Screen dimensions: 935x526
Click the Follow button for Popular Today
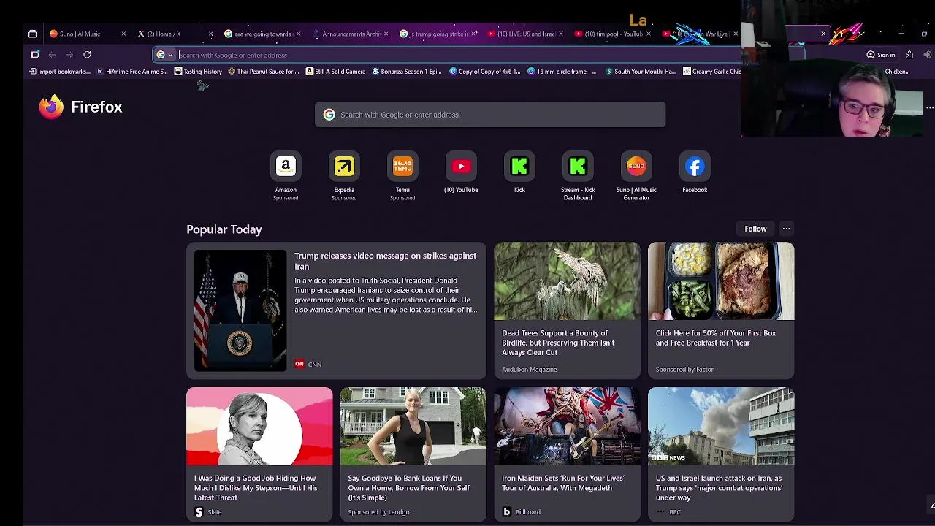pyautogui.click(x=755, y=229)
